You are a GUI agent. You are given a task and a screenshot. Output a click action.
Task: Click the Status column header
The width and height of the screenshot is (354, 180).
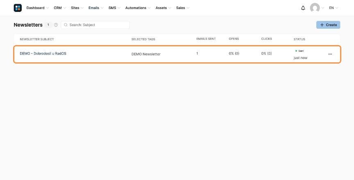[x=299, y=39]
